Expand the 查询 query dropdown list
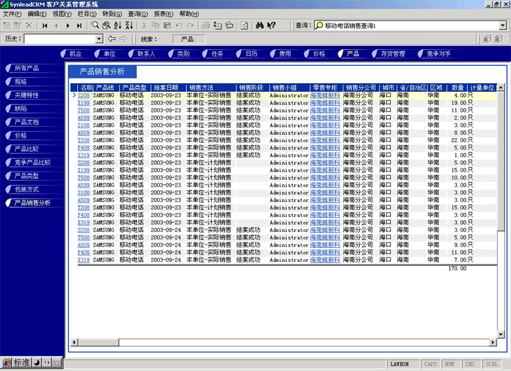The height and width of the screenshot is (371, 511). tap(503, 25)
